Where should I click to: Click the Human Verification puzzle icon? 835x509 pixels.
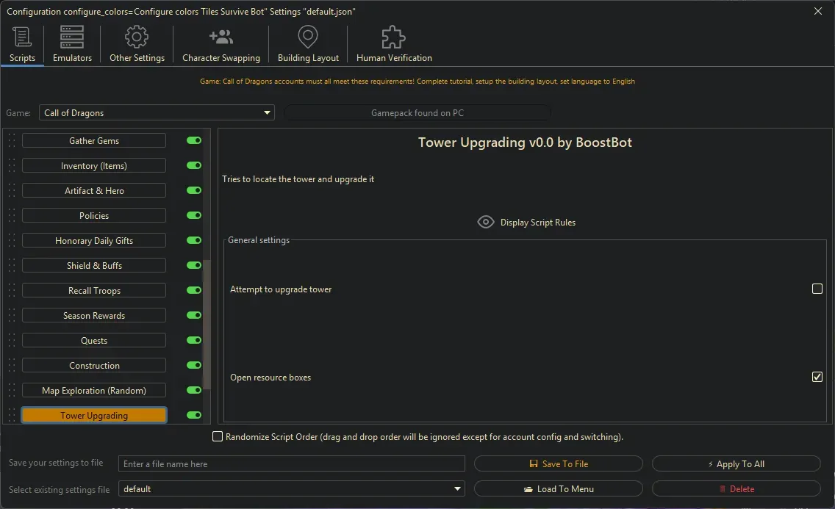point(393,35)
